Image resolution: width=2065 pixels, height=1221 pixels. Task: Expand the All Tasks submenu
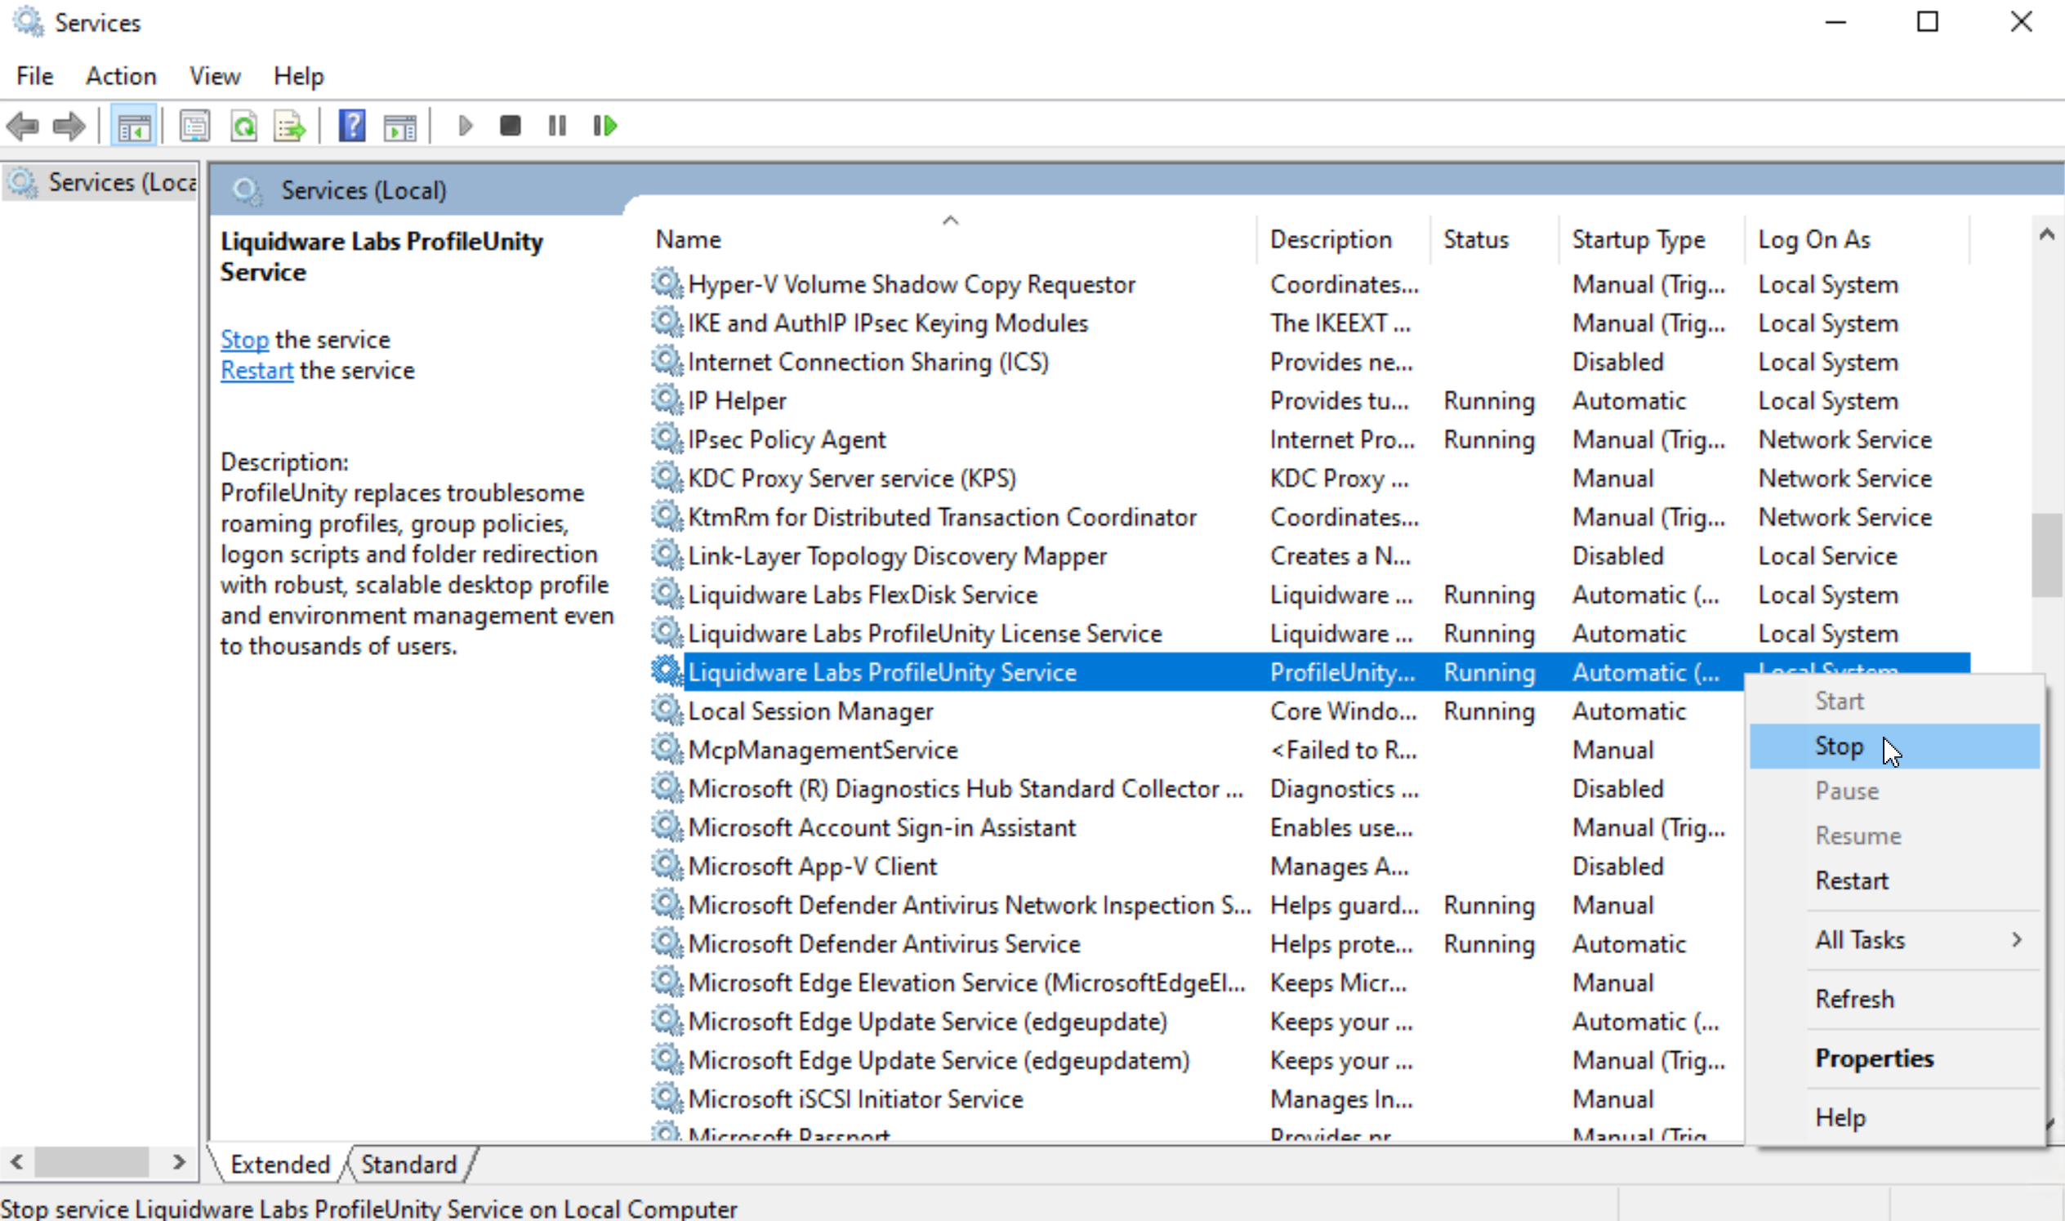pyautogui.click(x=1894, y=939)
